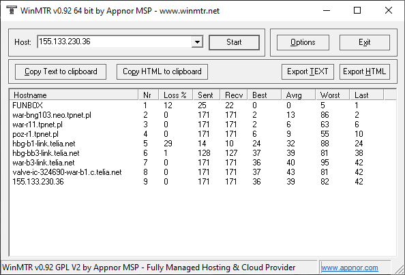Open the Options dialog

(303, 42)
